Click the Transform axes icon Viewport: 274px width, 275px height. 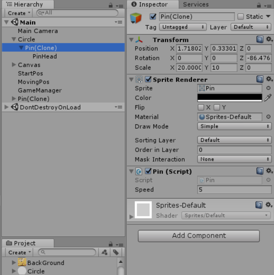tap(139, 40)
